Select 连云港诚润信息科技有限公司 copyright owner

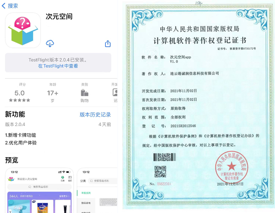point(194,74)
